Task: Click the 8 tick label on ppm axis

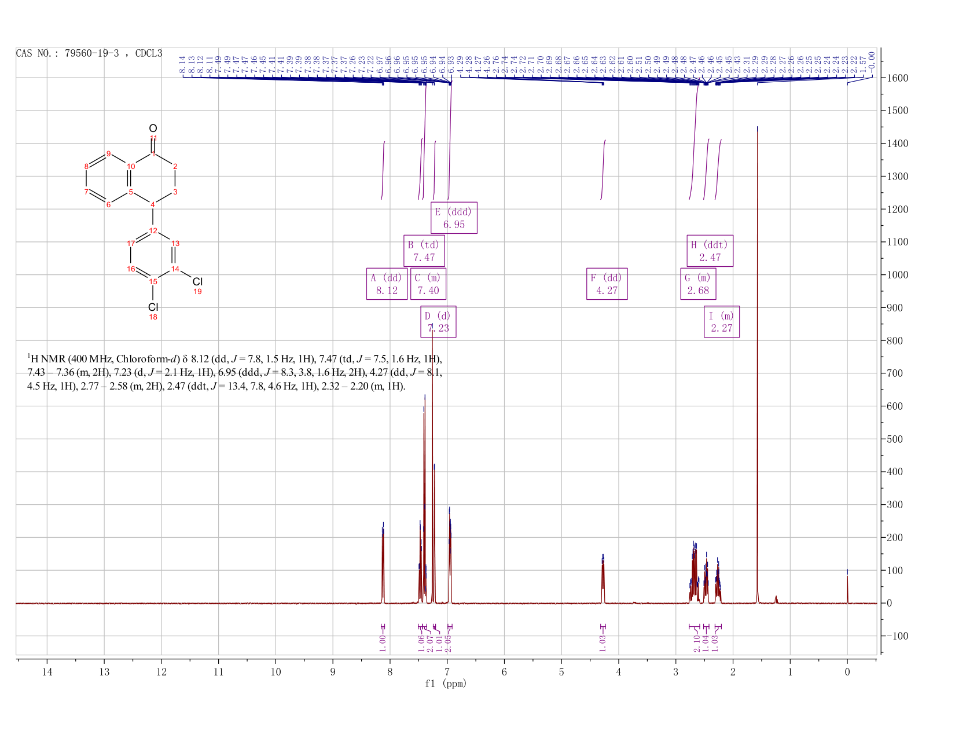Action: (390, 671)
